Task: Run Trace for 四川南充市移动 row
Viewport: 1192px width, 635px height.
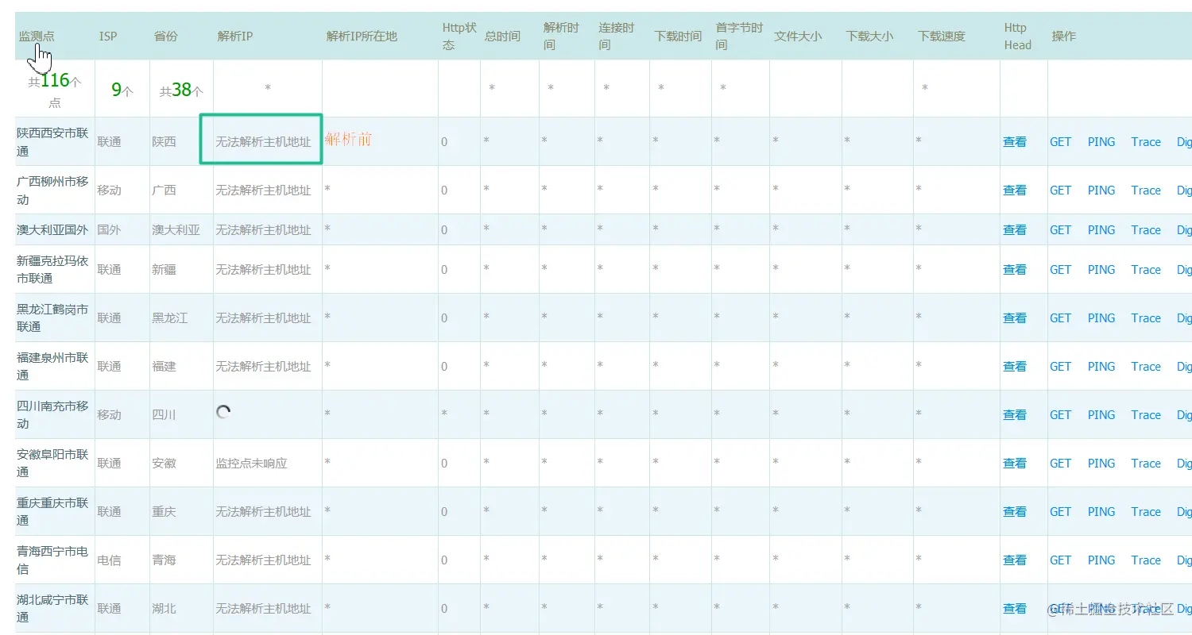Action: 1146,415
